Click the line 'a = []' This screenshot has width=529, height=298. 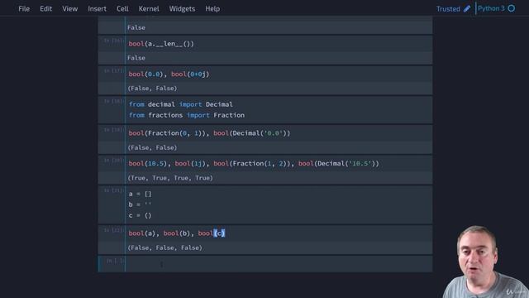click(140, 194)
